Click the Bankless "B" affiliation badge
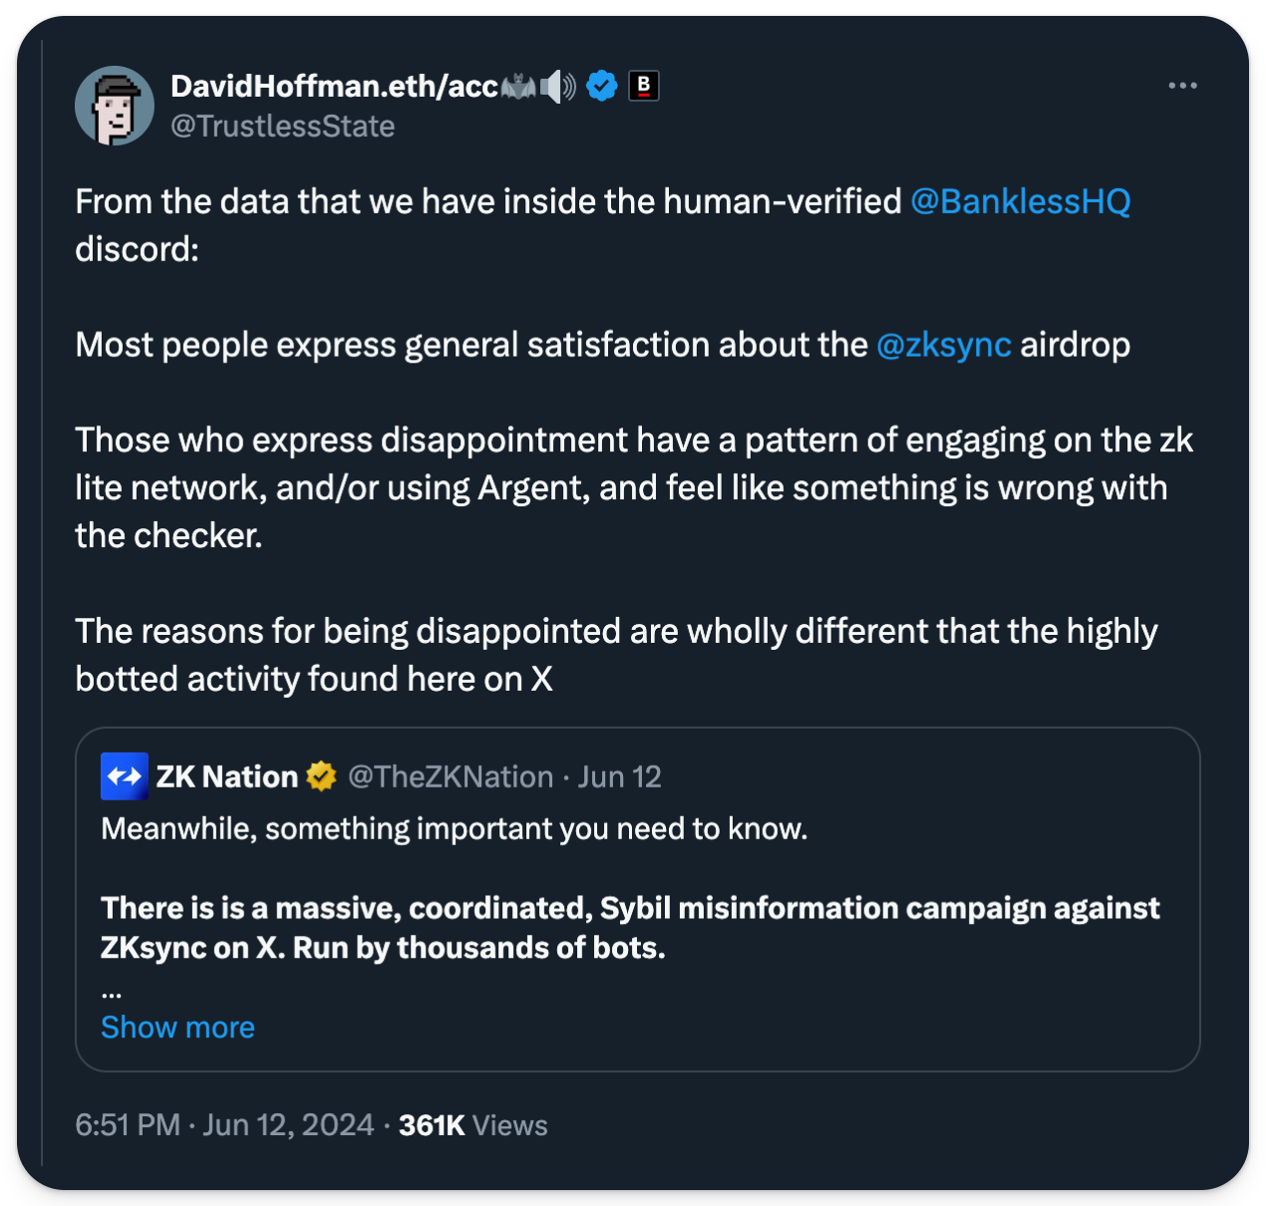Viewport: 1266px width, 1206px height. 644,87
